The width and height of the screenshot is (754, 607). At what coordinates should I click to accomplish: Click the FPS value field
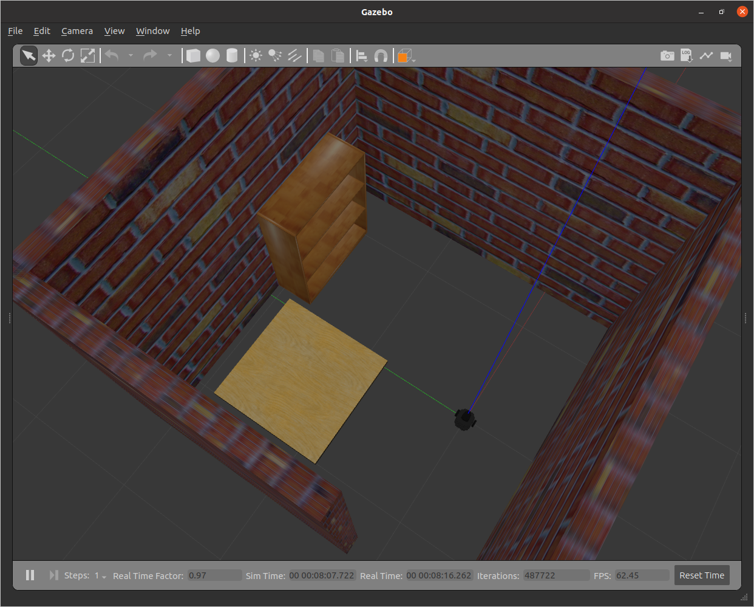641,575
